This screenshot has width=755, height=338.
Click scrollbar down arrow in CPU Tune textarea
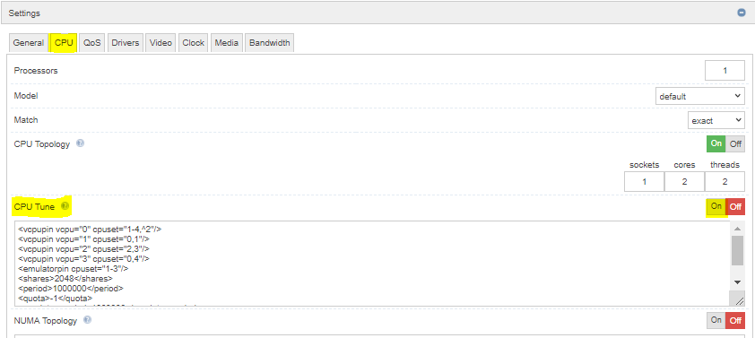(737, 282)
